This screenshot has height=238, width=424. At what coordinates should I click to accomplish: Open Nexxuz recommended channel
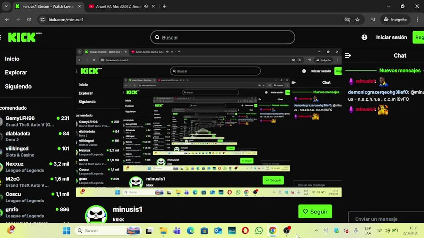pyautogui.click(x=35, y=167)
